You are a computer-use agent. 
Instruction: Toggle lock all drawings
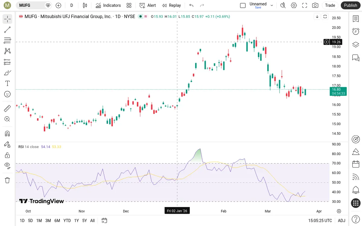pyautogui.click(x=8, y=155)
